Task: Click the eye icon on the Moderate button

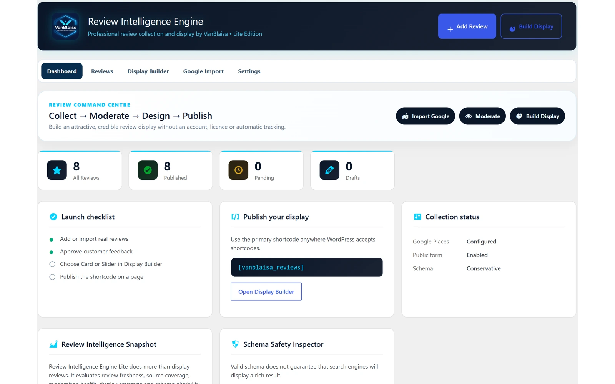Action: pos(469,116)
